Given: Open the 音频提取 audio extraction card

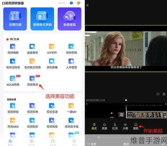Looking at the screenshot, I should click(x=69, y=19).
